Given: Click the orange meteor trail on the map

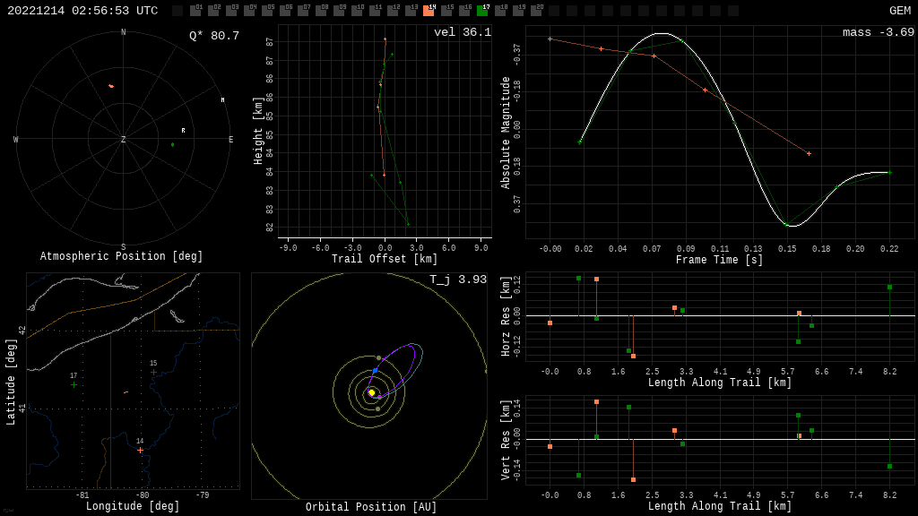Looking at the screenshot, I should [126, 392].
